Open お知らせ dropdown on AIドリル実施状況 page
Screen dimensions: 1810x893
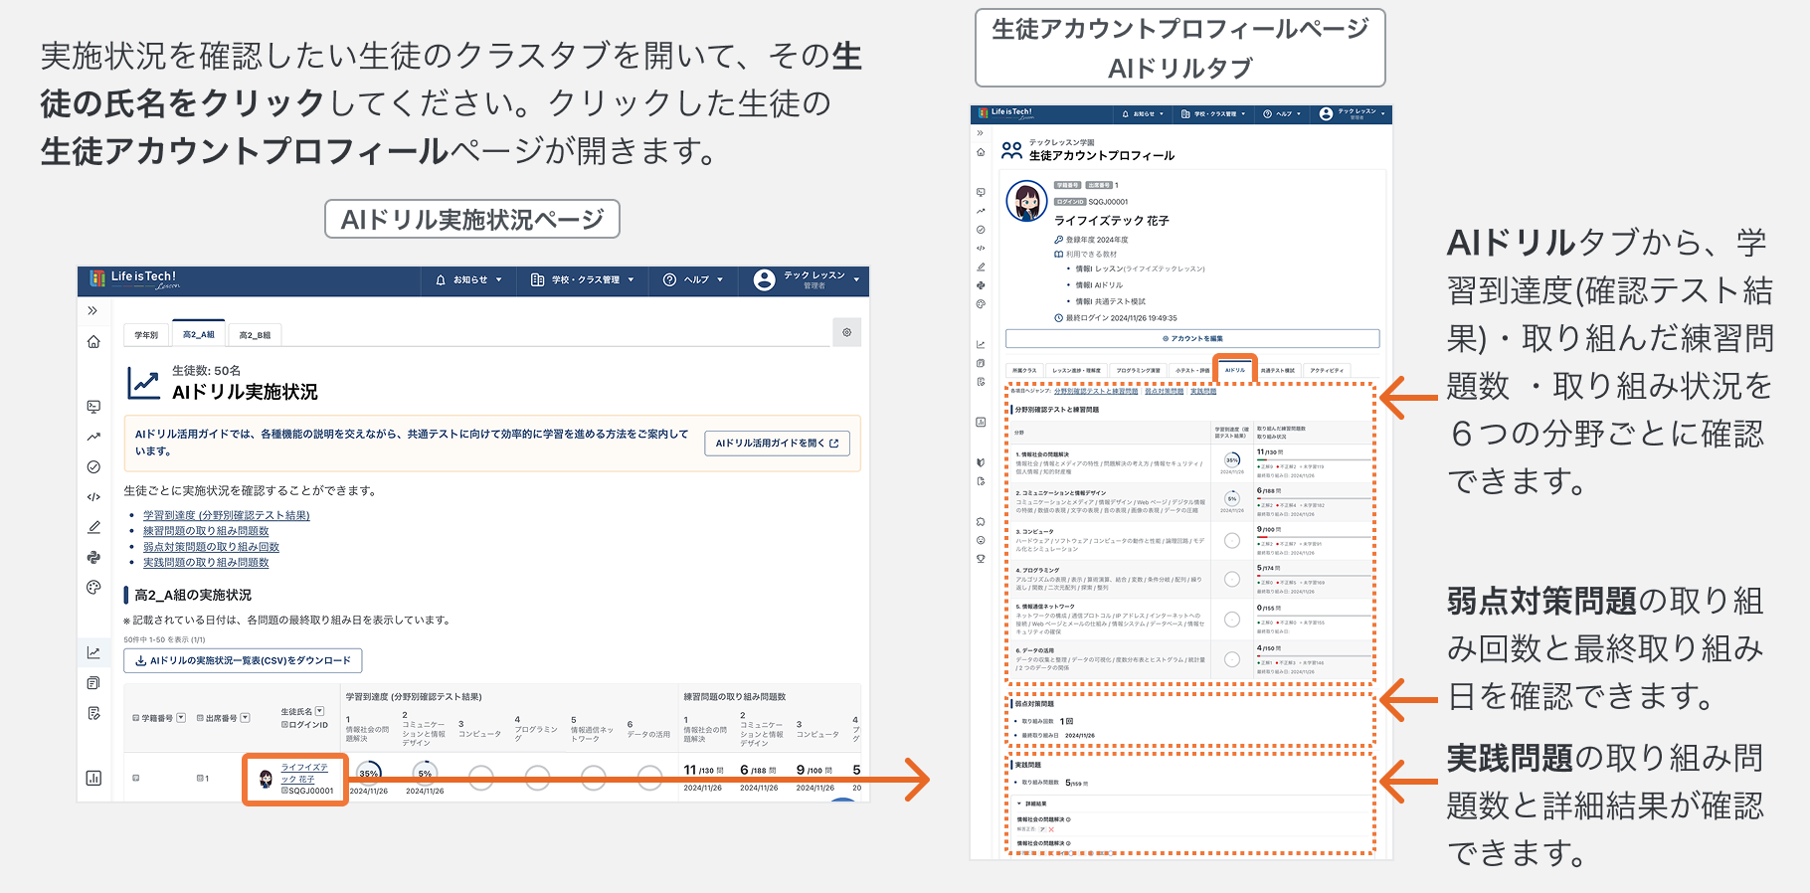[468, 280]
